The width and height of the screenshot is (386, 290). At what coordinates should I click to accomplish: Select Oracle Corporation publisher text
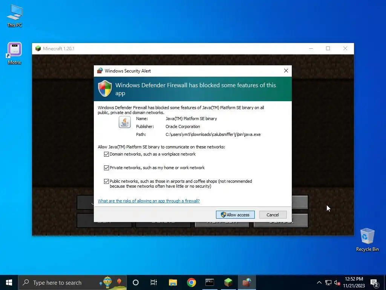183,127
